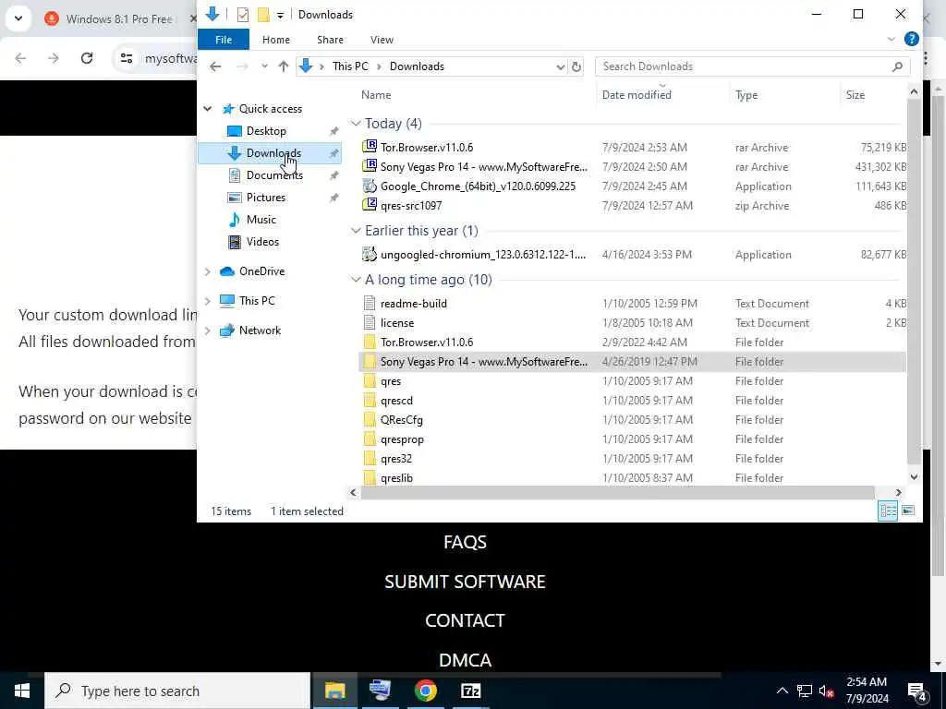The width and height of the screenshot is (946, 709).
Task: Switch to large thumbnails view icon
Action: click(x=908, y=511)
